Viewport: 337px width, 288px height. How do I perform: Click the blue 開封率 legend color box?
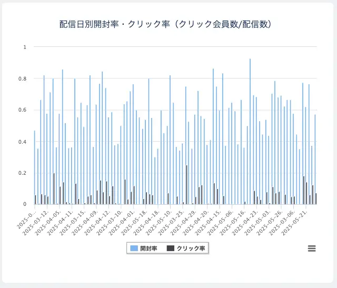134,249
